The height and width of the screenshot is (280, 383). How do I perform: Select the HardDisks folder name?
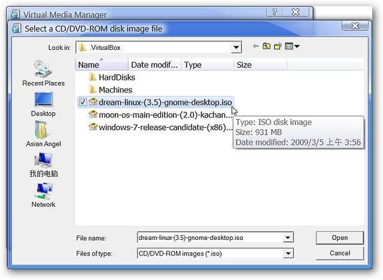click(117, 77)
